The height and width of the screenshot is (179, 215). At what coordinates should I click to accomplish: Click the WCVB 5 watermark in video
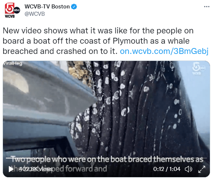click(198, 68)
